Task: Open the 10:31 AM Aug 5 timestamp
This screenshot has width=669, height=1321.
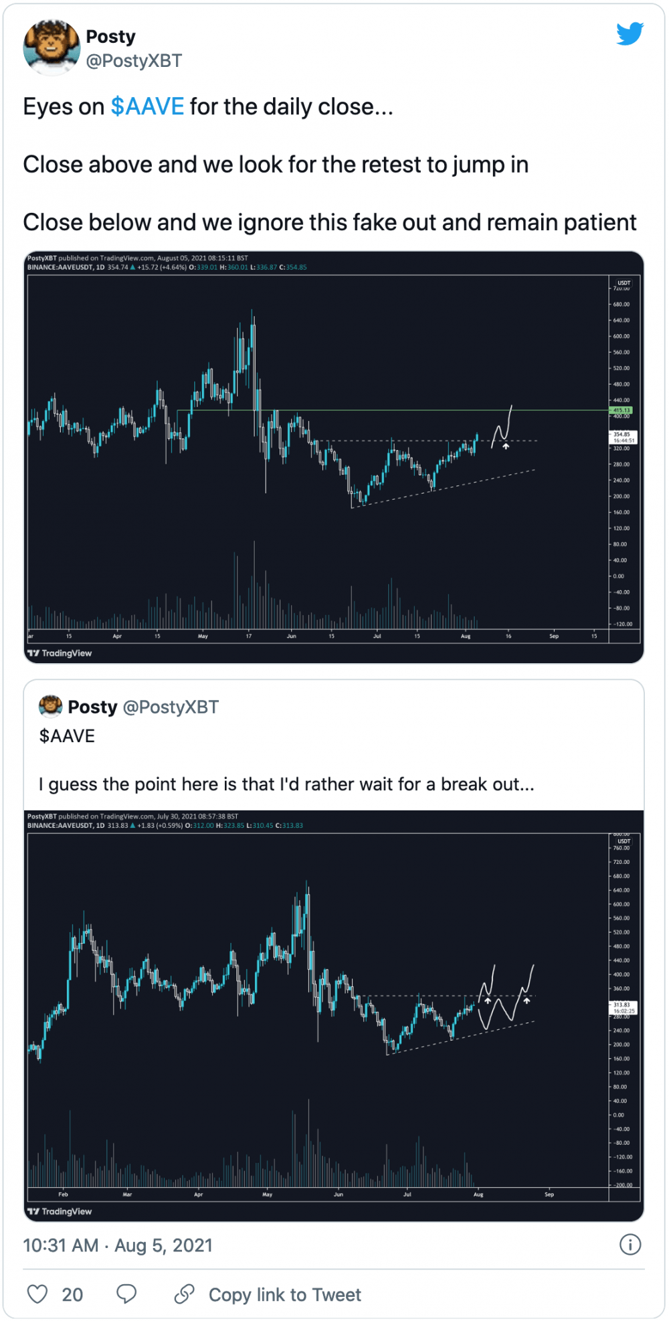Action: coord(118,1245)
